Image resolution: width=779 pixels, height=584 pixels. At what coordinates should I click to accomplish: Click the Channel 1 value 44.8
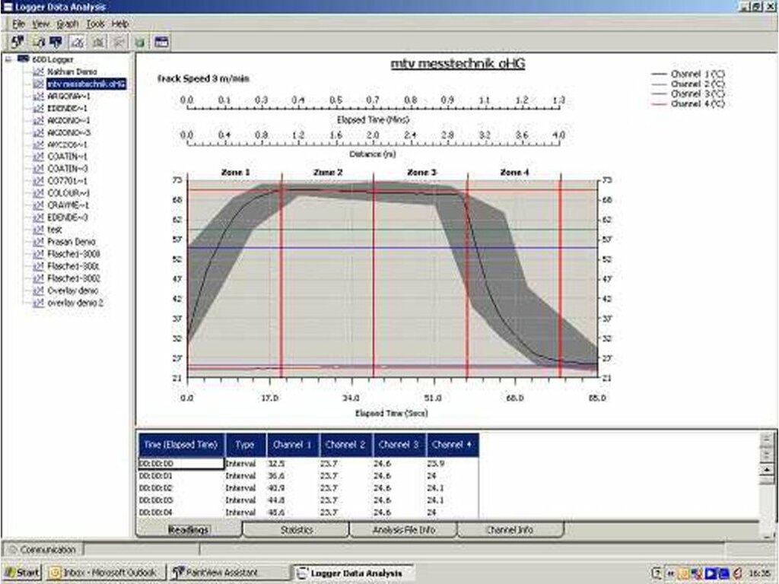click(276, 500)
